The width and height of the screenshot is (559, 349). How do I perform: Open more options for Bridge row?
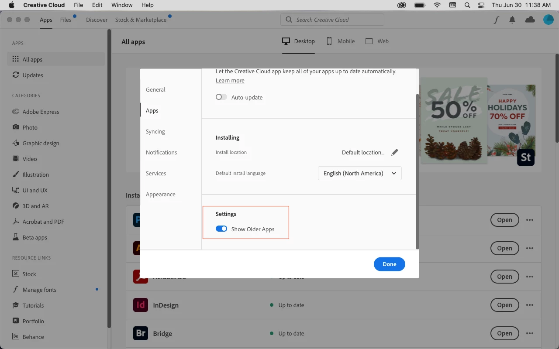coord(530,333)
